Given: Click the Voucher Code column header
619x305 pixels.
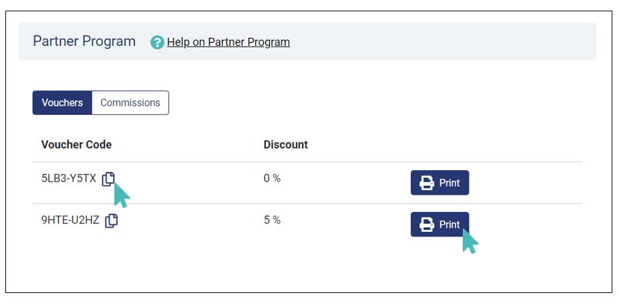Looking at the screenshot, I should click(76, 144).
